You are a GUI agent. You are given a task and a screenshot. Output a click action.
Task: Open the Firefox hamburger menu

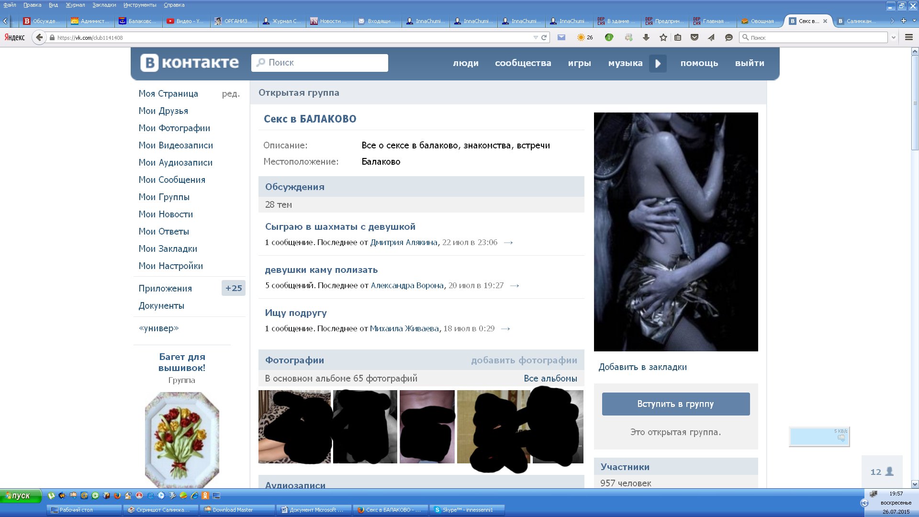pyautogui.click(x=908, y=37)
